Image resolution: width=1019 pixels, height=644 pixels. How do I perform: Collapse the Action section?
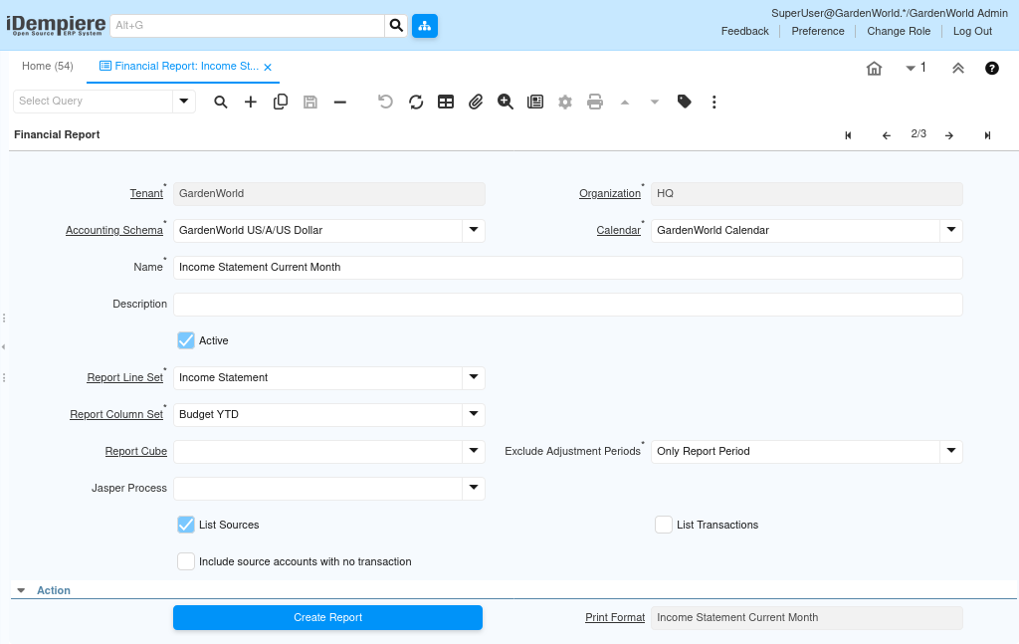(x=21, y=590)
